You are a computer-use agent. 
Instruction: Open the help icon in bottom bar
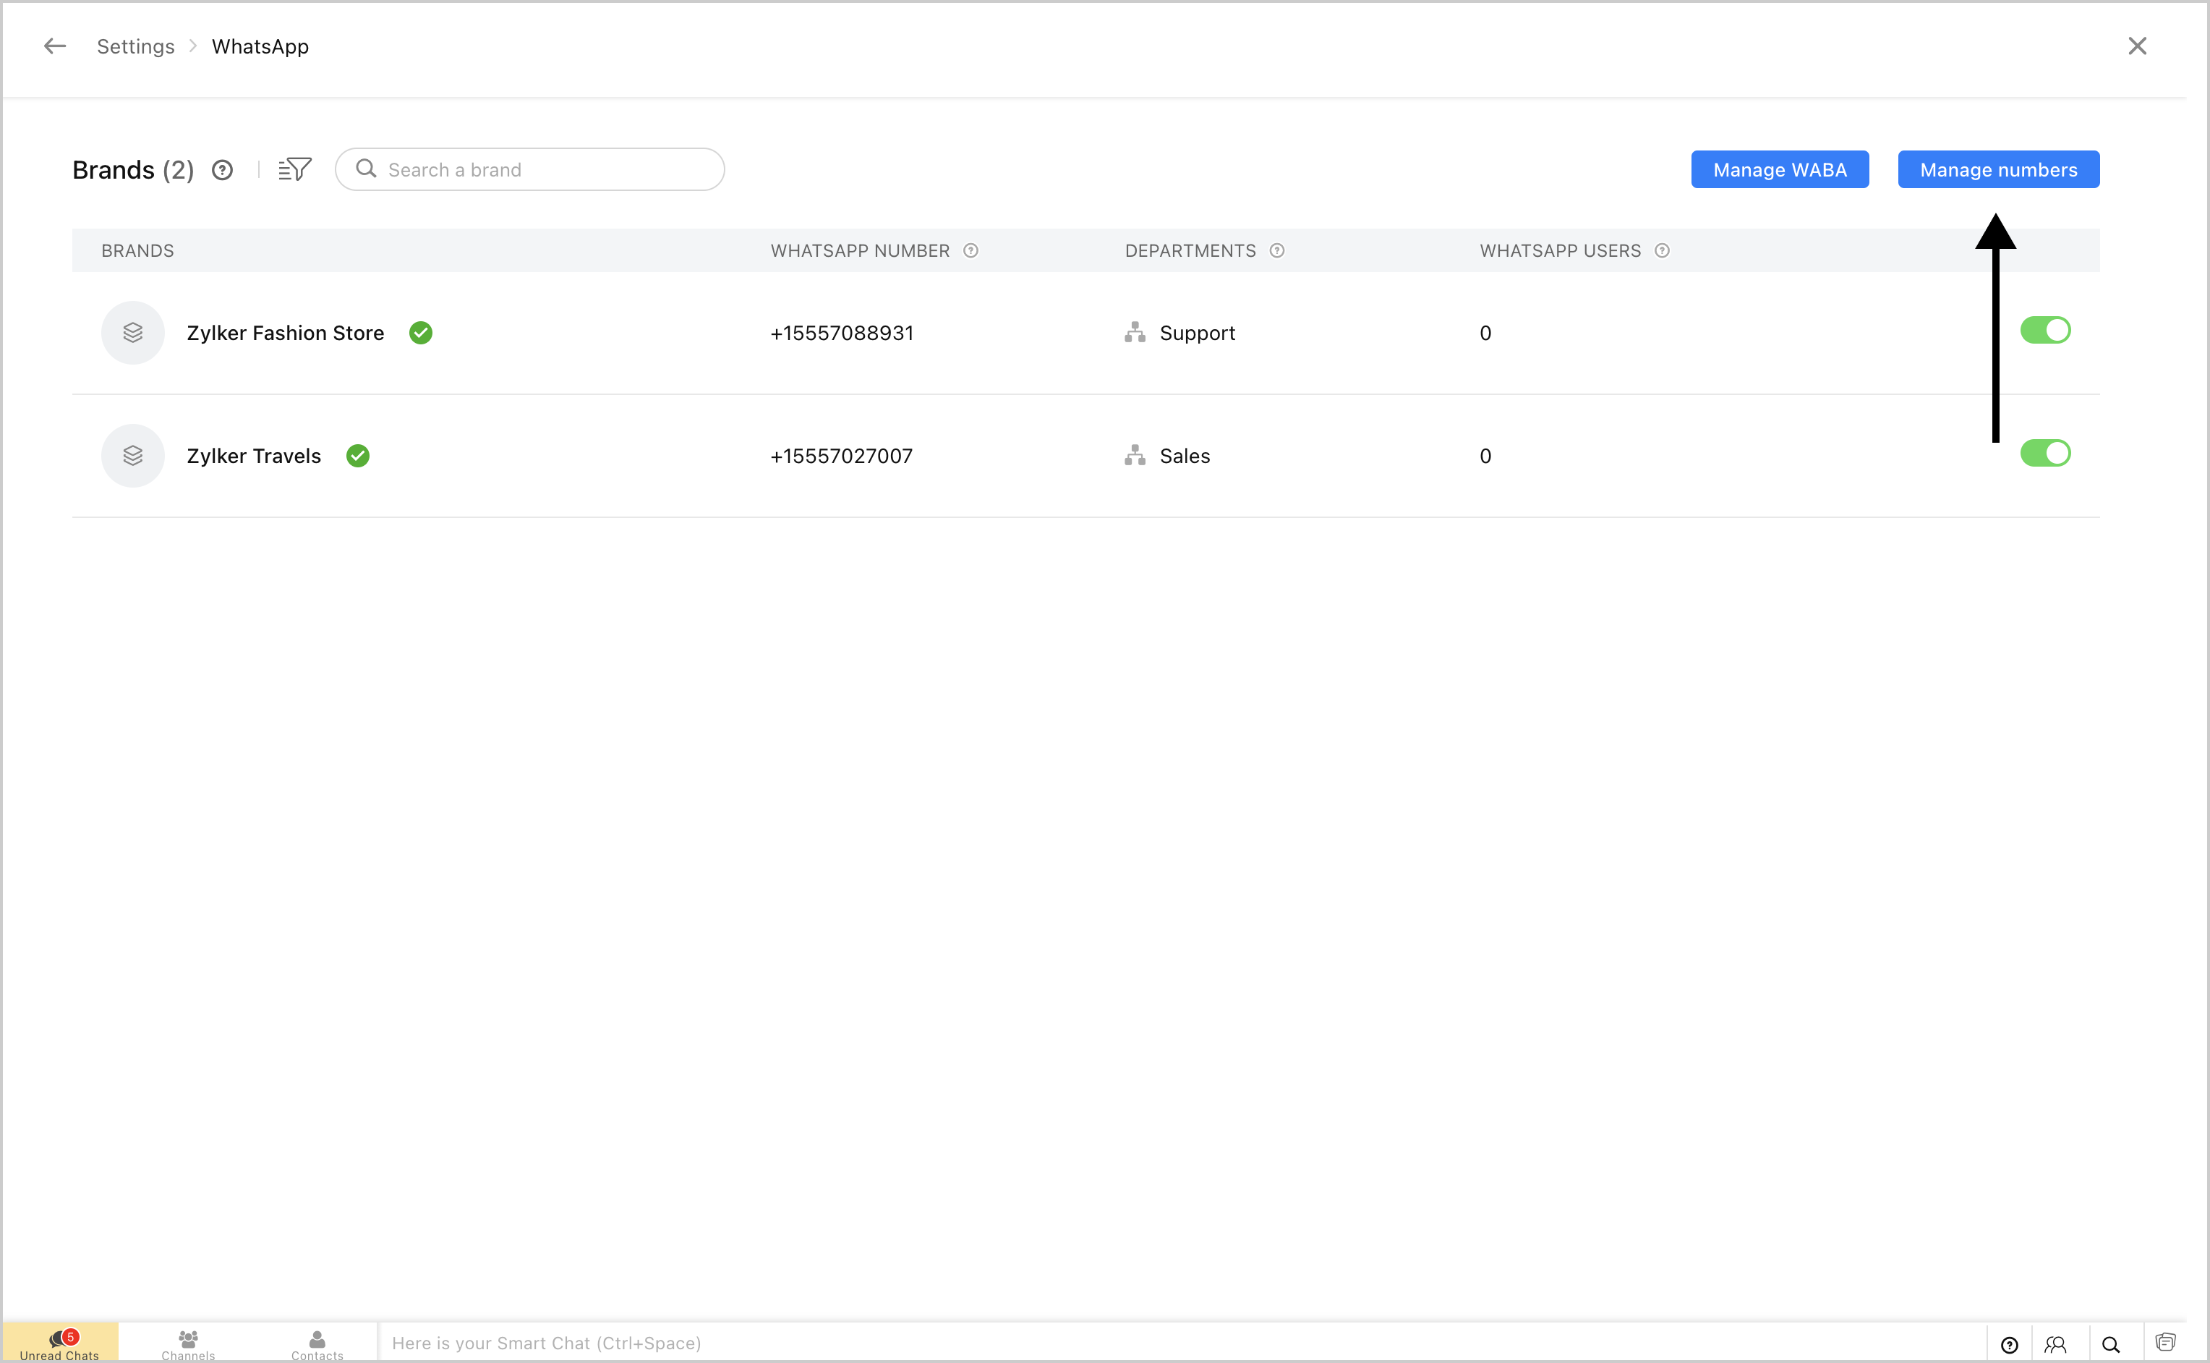pos(2009,1344)
